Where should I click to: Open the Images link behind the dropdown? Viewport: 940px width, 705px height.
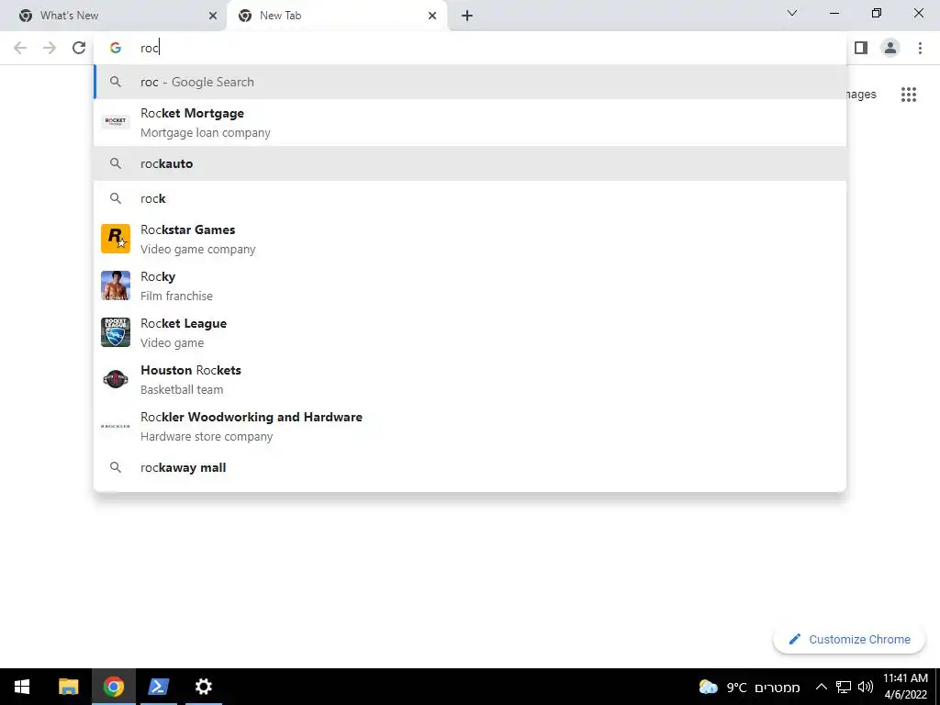pyautogui.click(x=861, y=95)
